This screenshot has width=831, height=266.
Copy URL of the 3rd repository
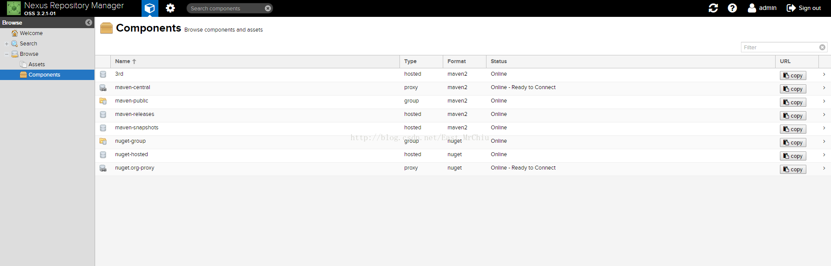793,76
